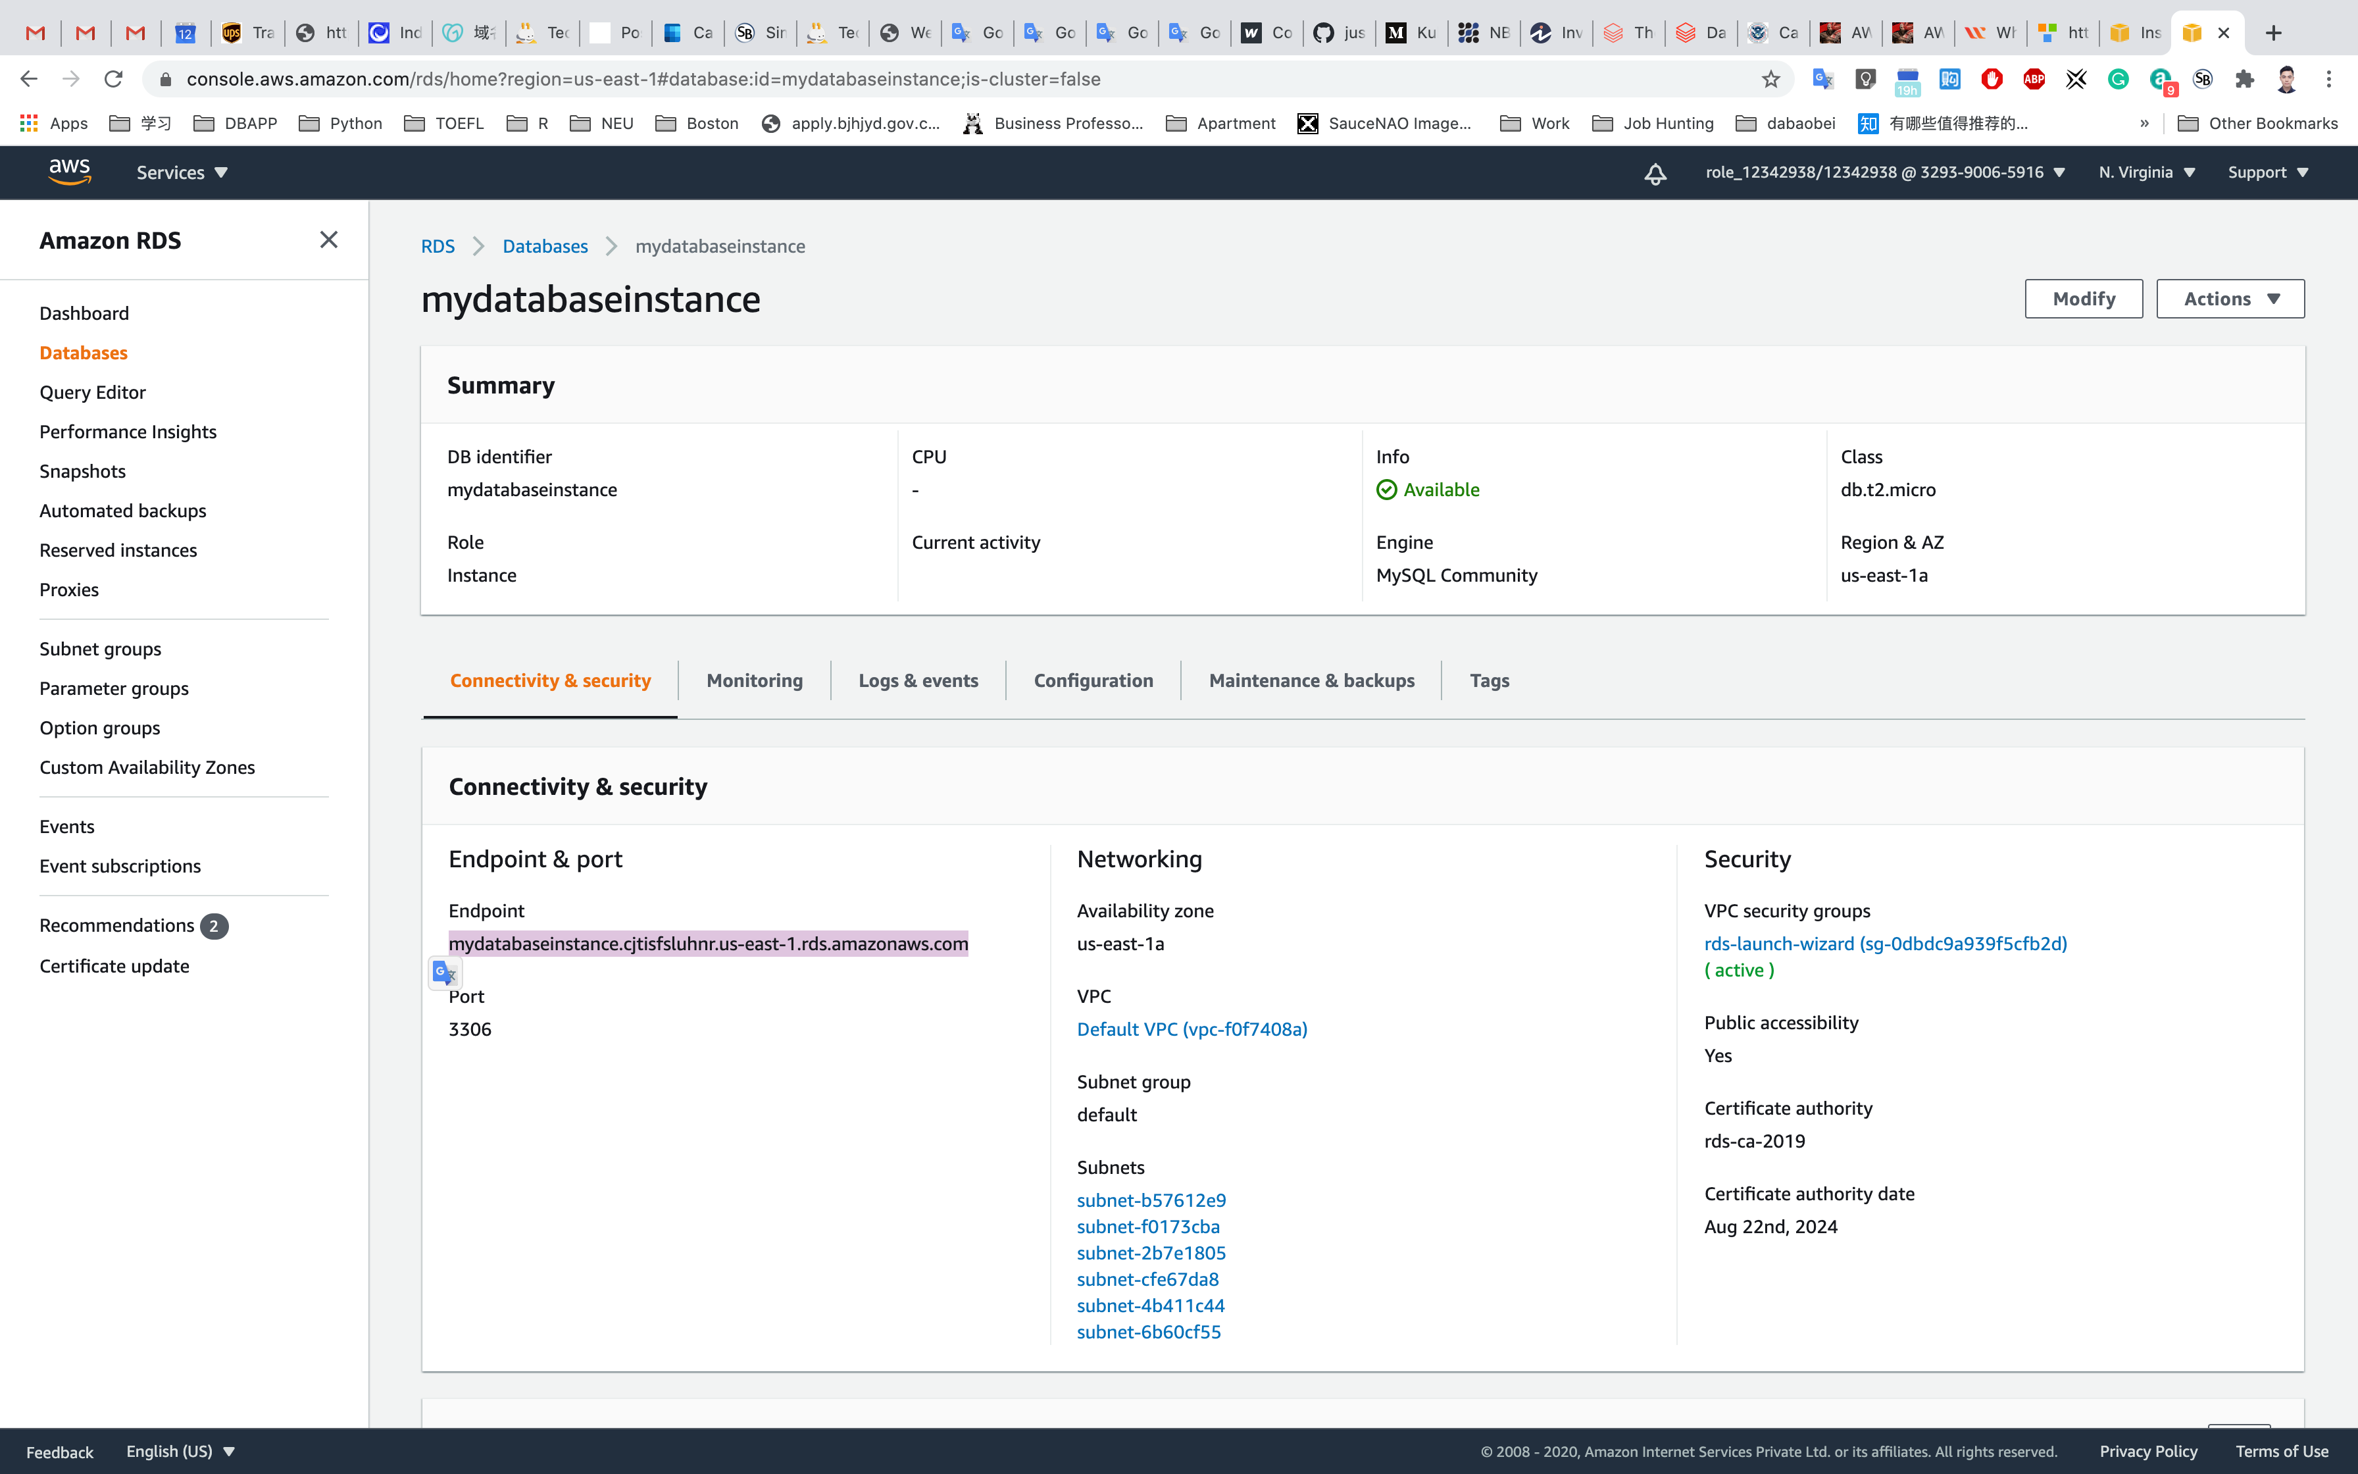The width and height of the screenshot is (2358, 1474).
Task: Click the Google Translate popup icon near endpoint
Action: tap(444, 972)
